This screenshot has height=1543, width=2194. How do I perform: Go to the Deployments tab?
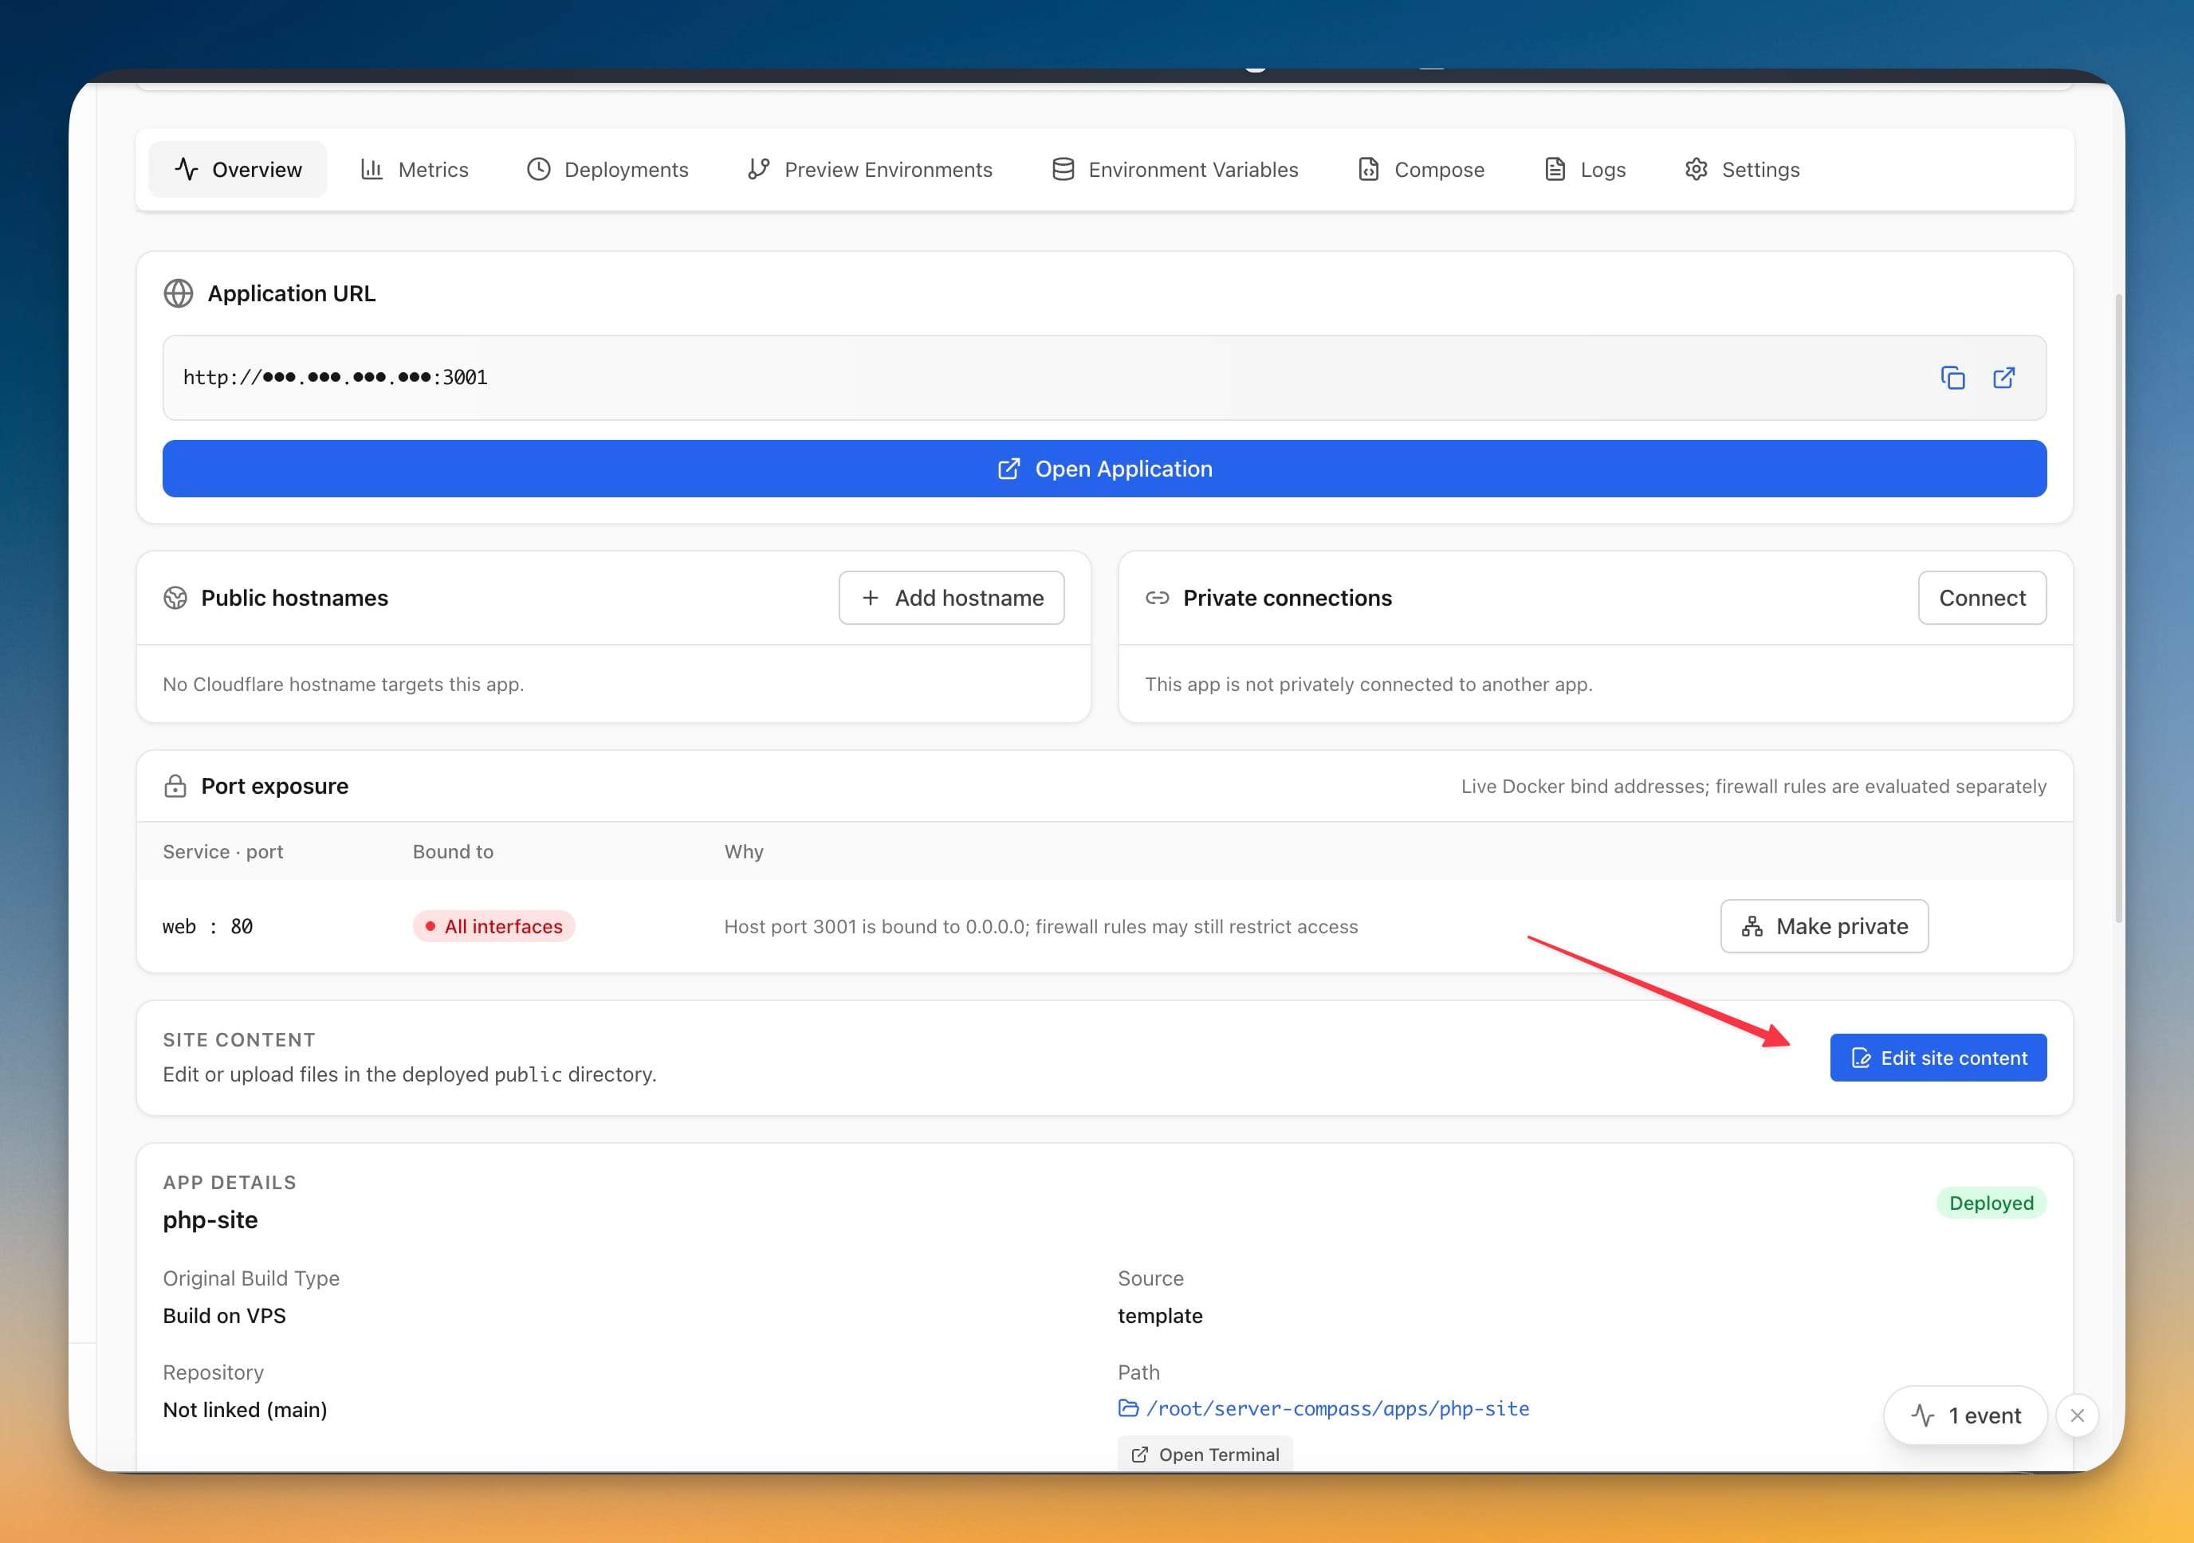click(607, 170)
